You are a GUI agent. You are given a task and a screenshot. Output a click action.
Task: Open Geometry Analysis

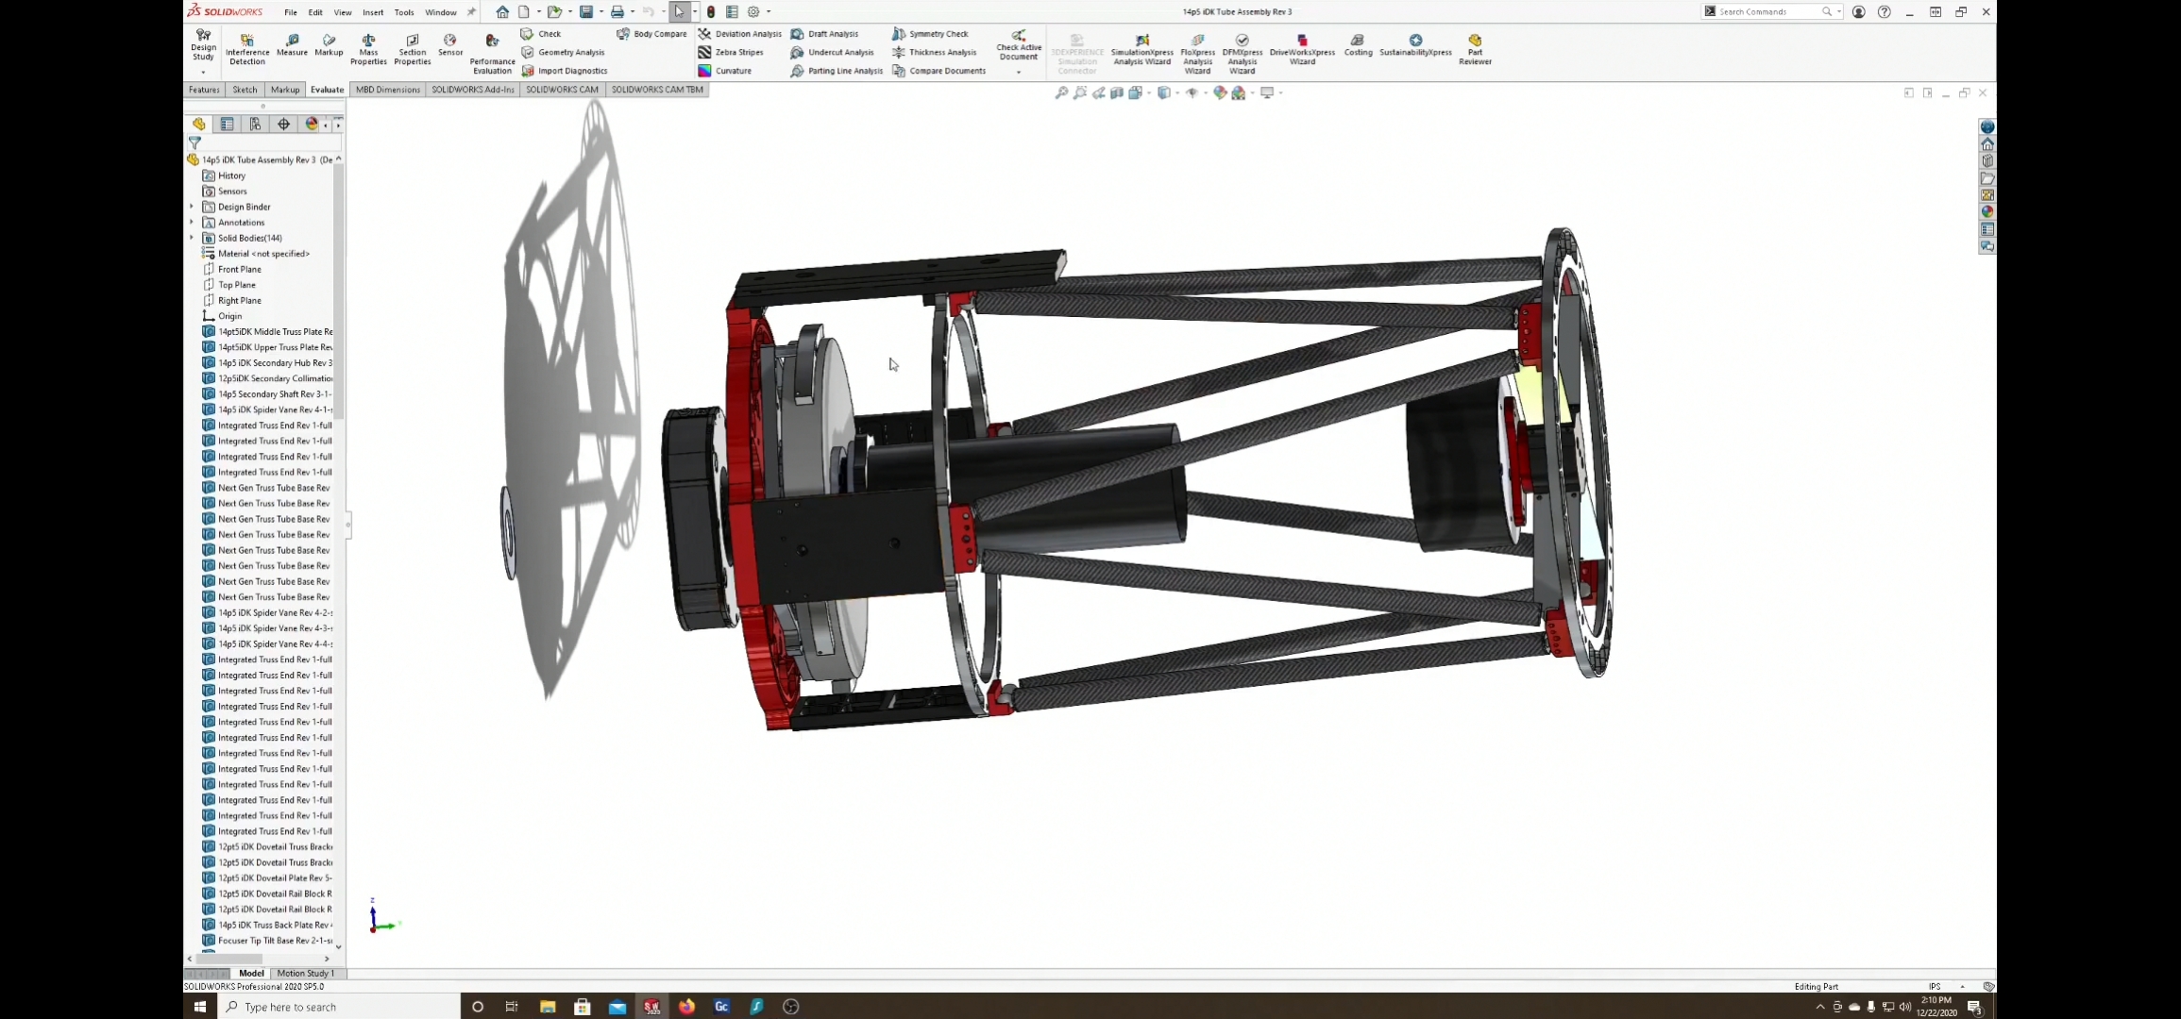point(563,53)
